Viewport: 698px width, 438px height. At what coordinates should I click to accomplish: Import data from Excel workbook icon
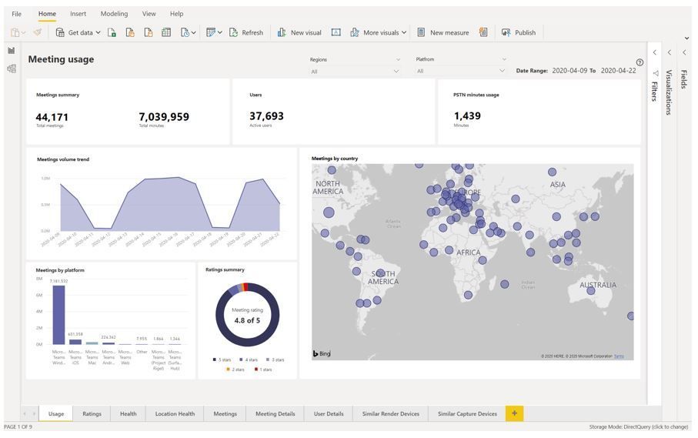112,32
